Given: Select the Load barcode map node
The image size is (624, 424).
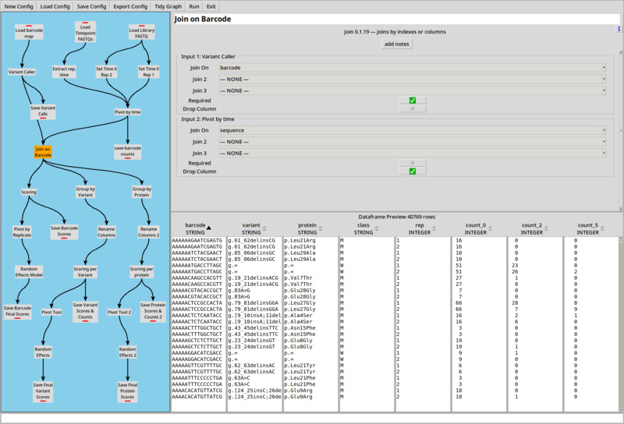Looking at the screenshot, I should point(29,33).
